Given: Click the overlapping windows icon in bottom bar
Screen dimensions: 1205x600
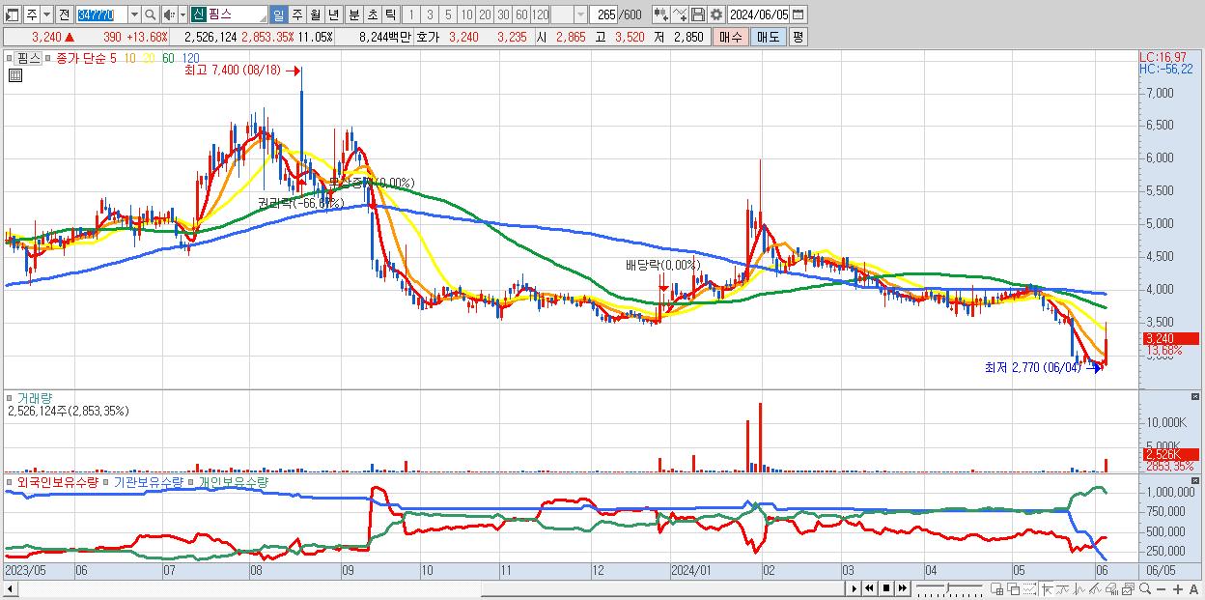Looking at the screenshot, I should [x=1014, y=588].
